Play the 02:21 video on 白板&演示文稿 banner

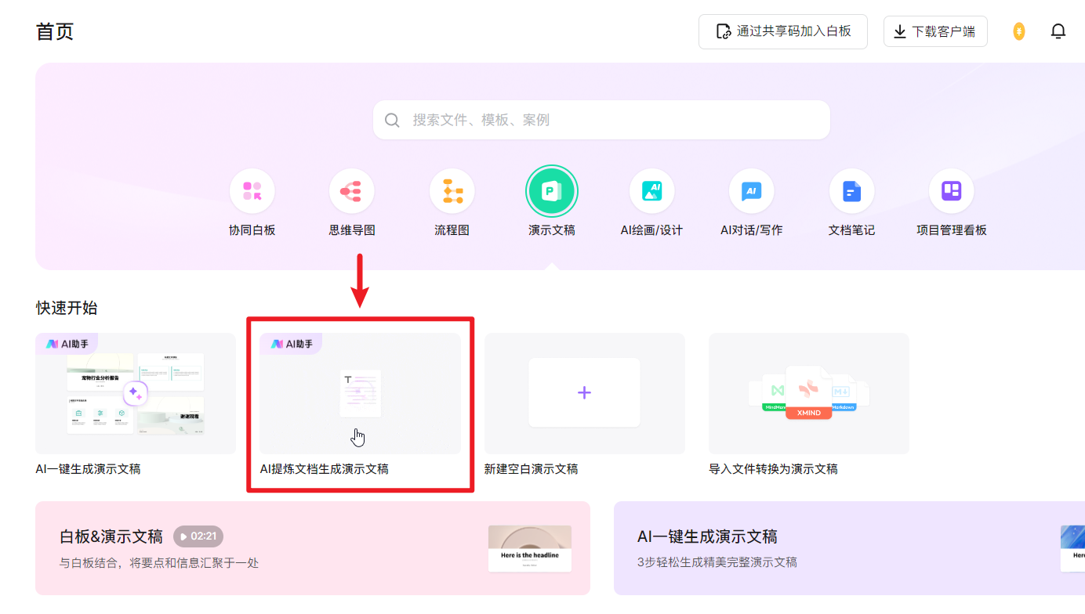198,536
